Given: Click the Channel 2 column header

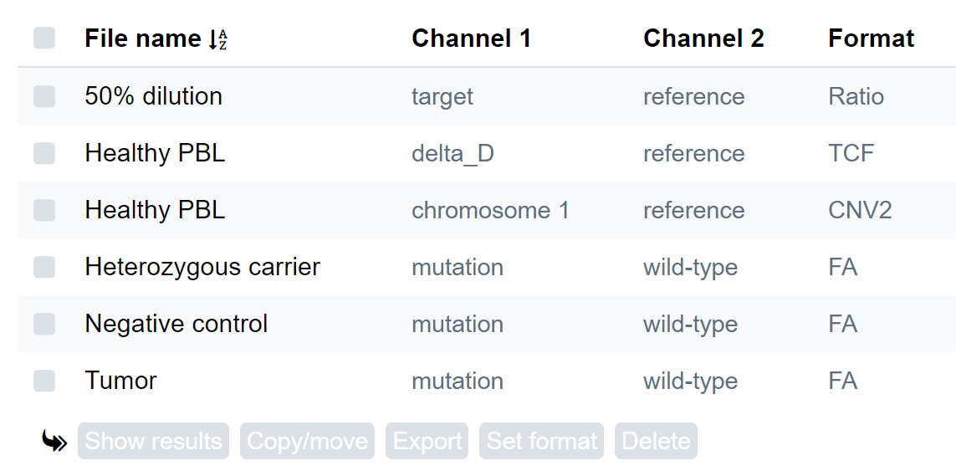Looking at the screenshot, I should pyautogui.click(x=703, y=39).
